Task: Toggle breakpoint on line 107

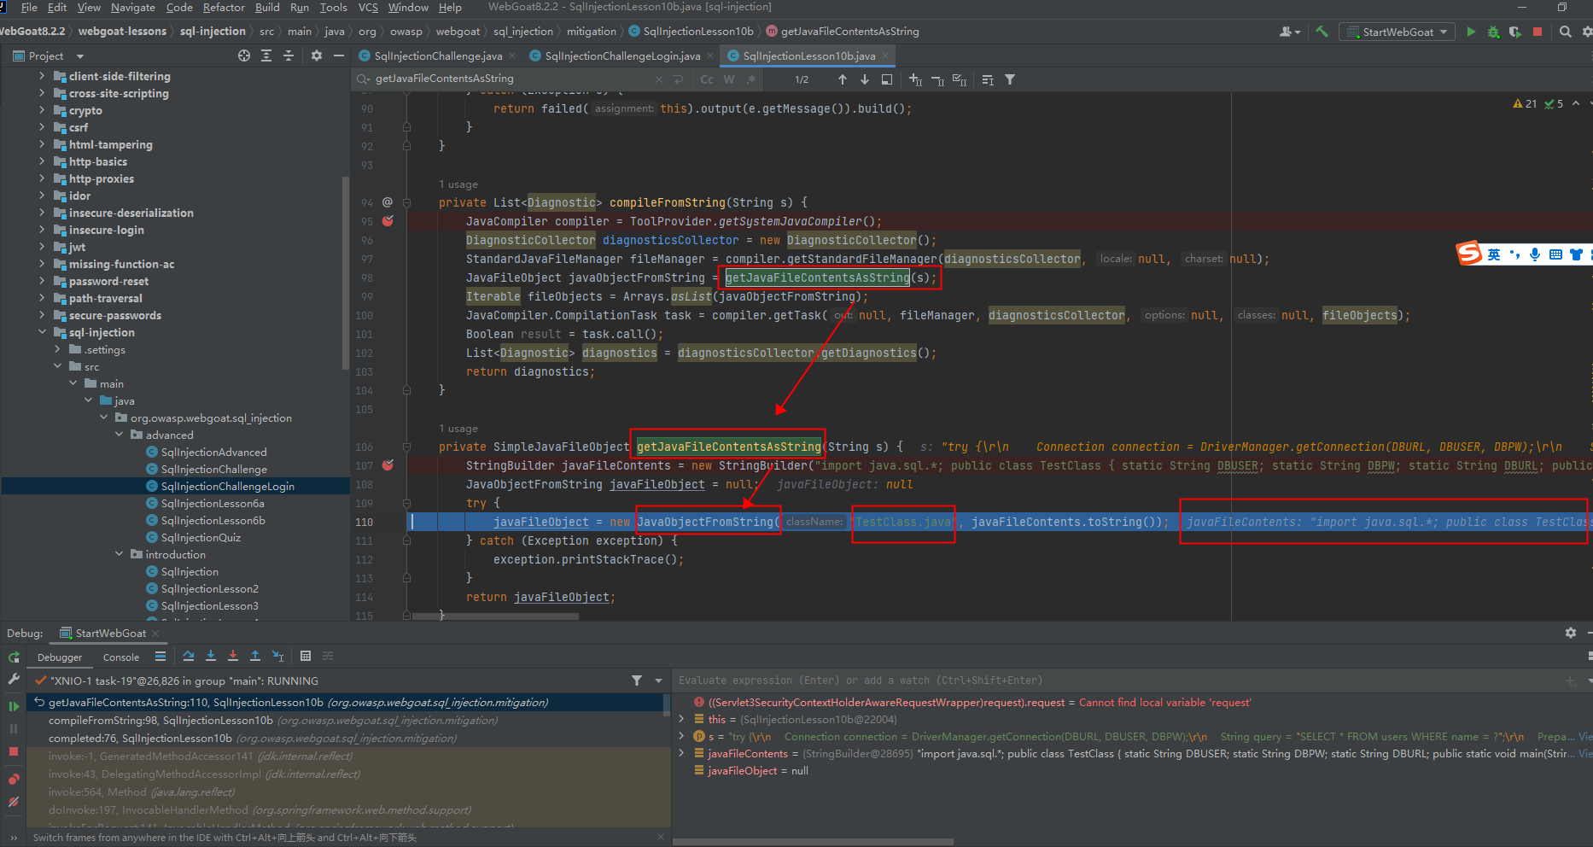Action: (388, 465)
